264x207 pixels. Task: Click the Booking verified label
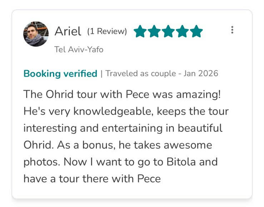coord(60,74)
